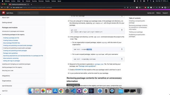Go back to the previous page in Chrome
This screenshot has height=95, width=170.
coord(2,7)
